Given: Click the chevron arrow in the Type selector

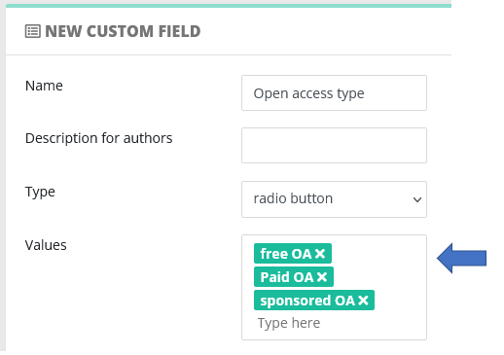Looking at the screenshot, I should [417, 199].
